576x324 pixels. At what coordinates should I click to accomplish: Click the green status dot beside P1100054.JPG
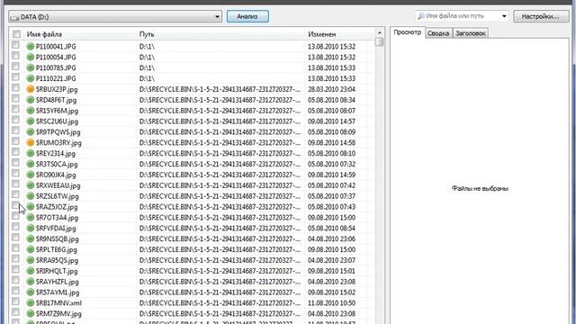pyautogui.click(x=31, y=57)
